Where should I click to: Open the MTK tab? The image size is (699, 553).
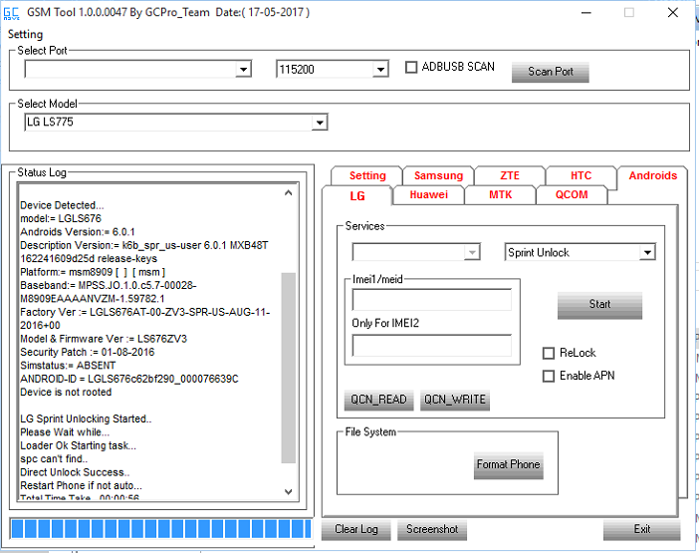(500, 195)
